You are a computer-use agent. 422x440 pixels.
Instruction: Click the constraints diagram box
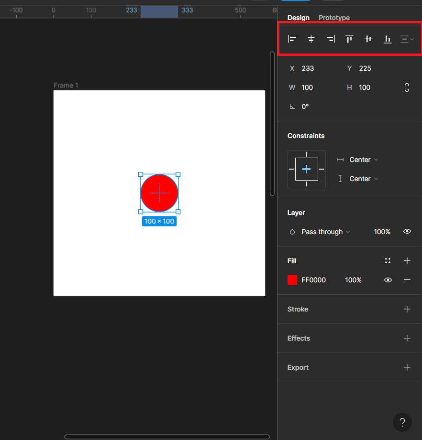307,169
